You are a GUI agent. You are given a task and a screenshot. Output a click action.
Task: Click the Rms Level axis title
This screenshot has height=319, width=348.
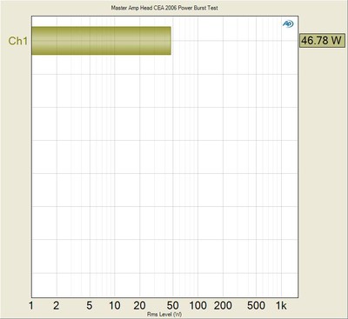point(164,315)
